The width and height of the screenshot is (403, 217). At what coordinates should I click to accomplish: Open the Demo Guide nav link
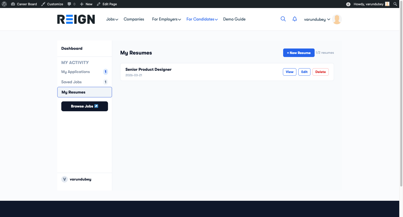tap(234, 19)
